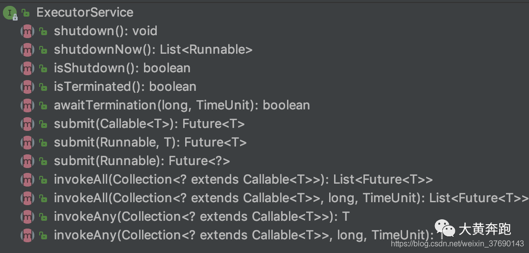Viewport: 529px width, 253px height.
Task: Select shutdownNow(): List<Runnable> entry
Action: pos(153,50)
